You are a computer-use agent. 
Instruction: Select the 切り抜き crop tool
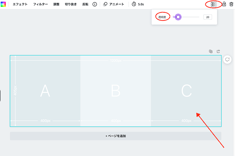tap(71, 4)
